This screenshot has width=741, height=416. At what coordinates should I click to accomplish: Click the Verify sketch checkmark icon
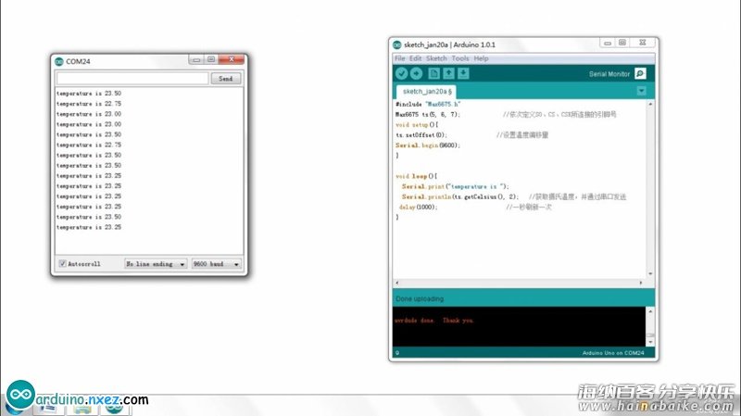[401, 73]
